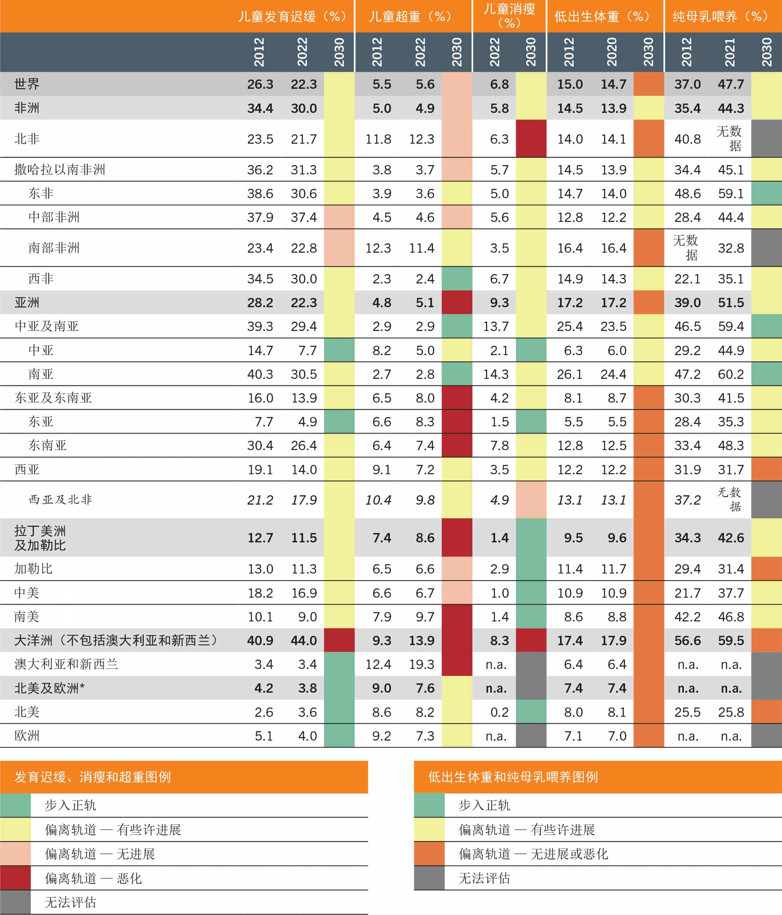782x915 pixels.
Task: Click the green 2030 stunting cell for 中亚
Action: pyautogui.click(x=339, y=350)
